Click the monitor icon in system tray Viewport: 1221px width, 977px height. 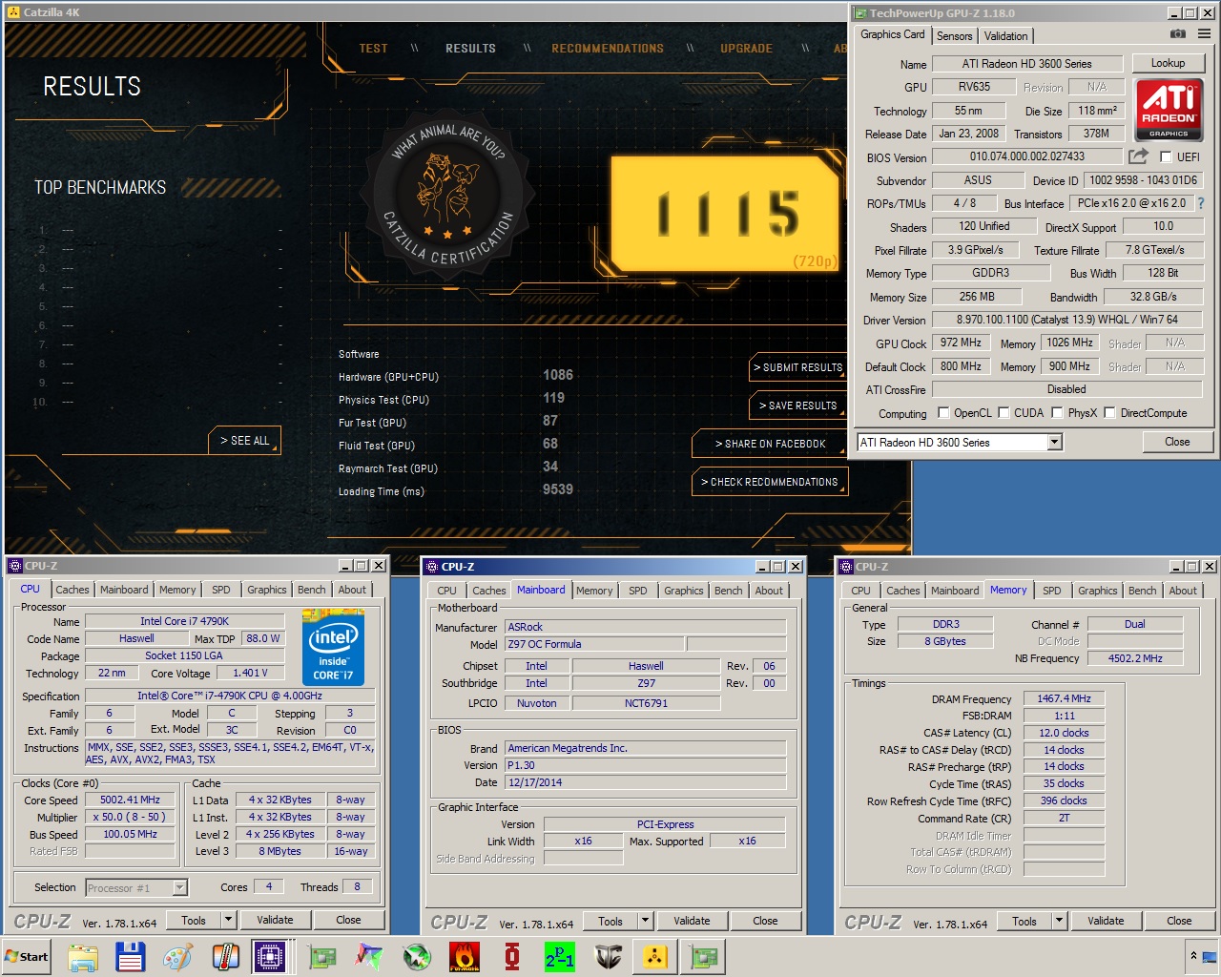1211,957
